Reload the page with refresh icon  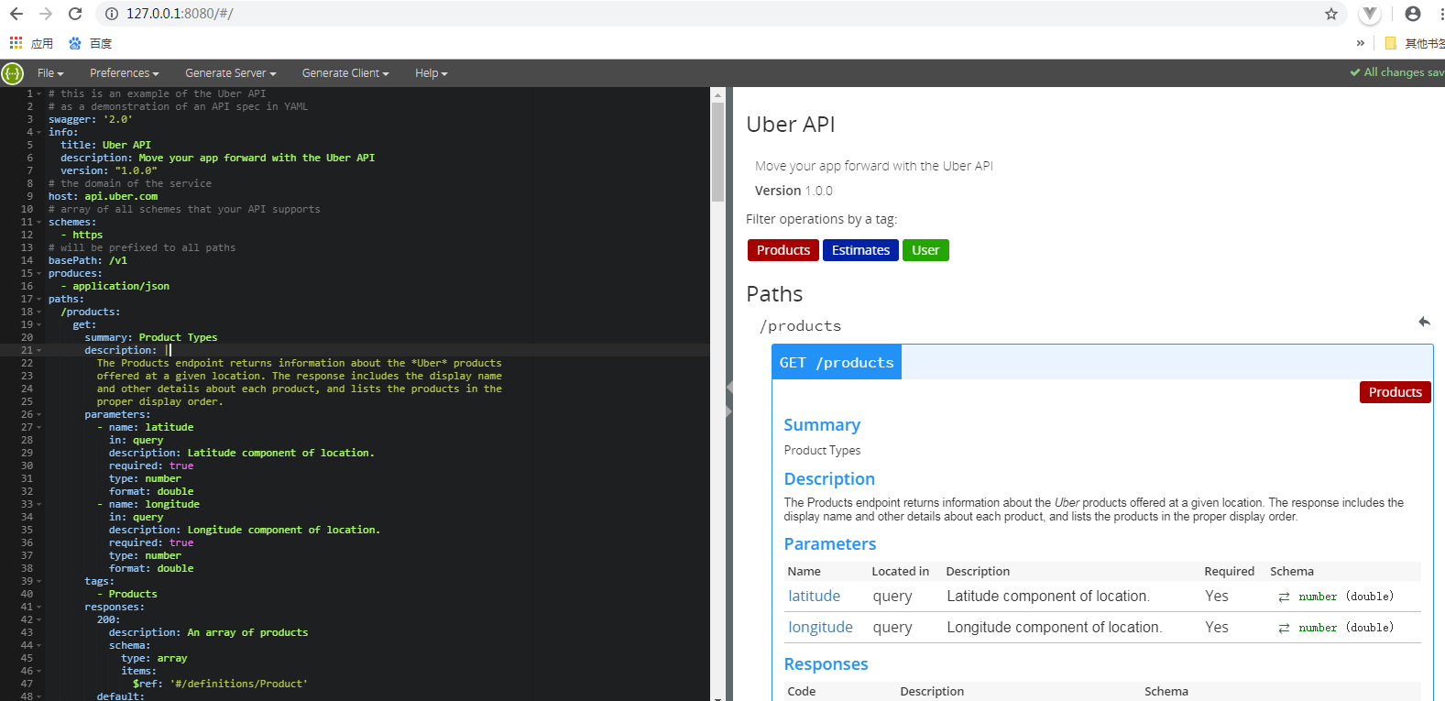click(x=75, y=14)
